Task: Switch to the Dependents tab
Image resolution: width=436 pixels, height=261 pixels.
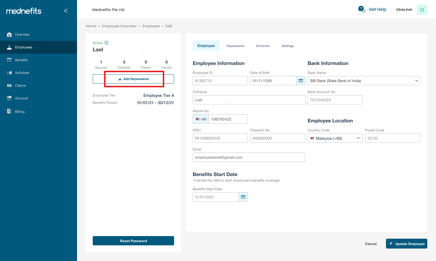Action: pyautogui.click(x=235, y=46)
